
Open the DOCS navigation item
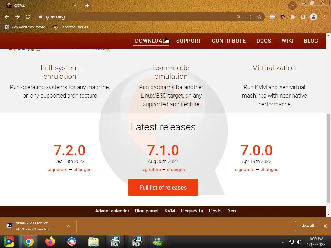coord(264,41)
